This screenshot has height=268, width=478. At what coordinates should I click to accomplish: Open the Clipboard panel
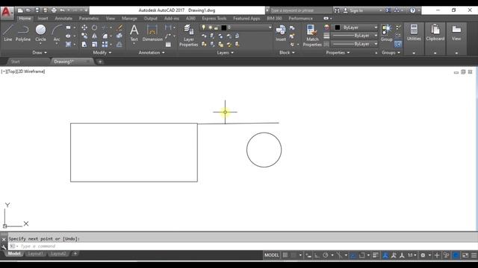435,32
